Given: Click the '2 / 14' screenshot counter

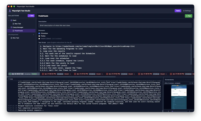Looking at the screenshot, I should [x=191, y=83].
